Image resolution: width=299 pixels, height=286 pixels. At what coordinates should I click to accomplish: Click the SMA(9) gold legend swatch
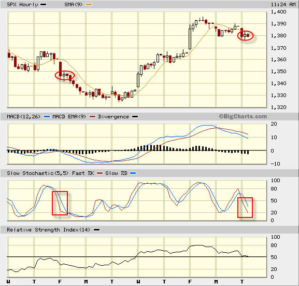coord(89,4)
